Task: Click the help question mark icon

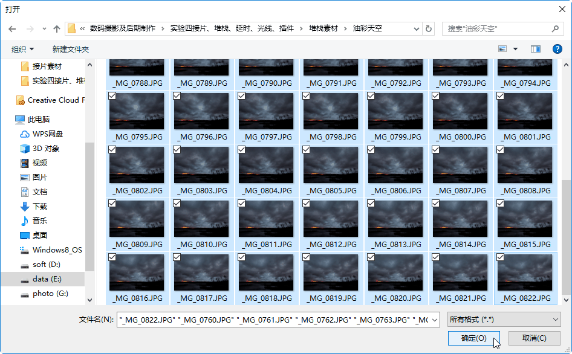Action: tap(557, 49)
